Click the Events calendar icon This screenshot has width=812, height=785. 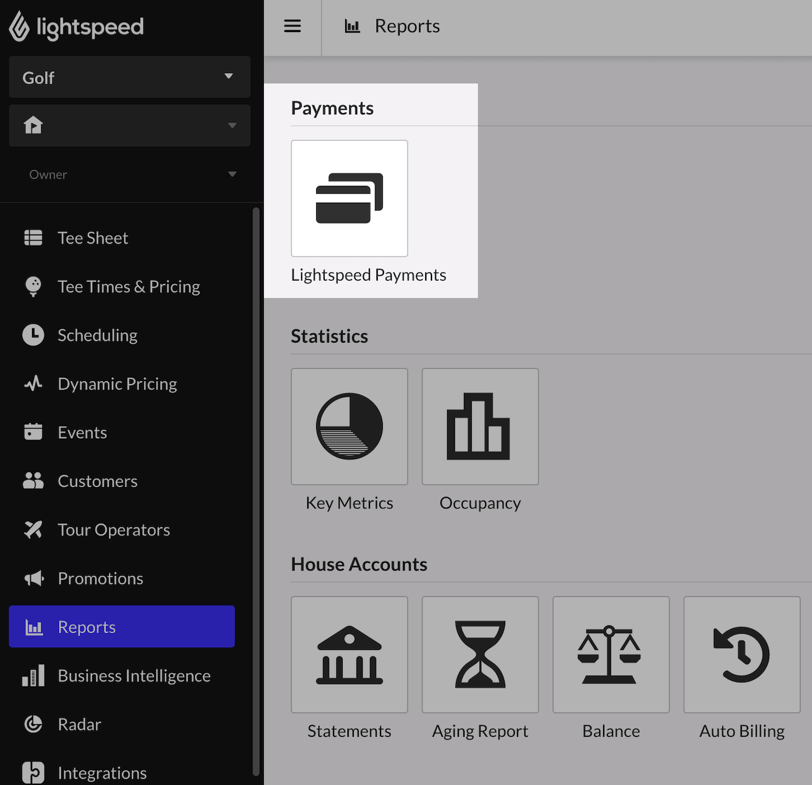click(x=33, y=432)
